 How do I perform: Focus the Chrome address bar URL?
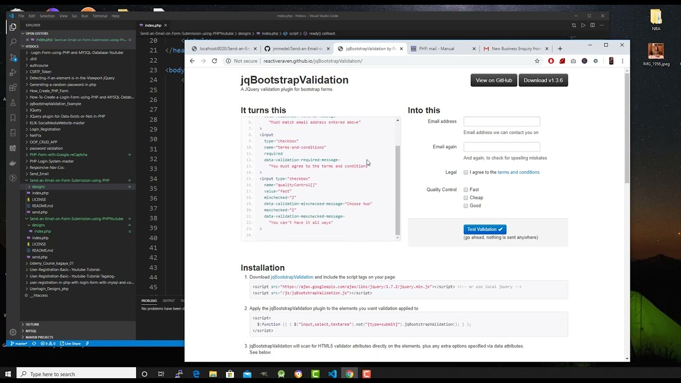pos(313,61)
